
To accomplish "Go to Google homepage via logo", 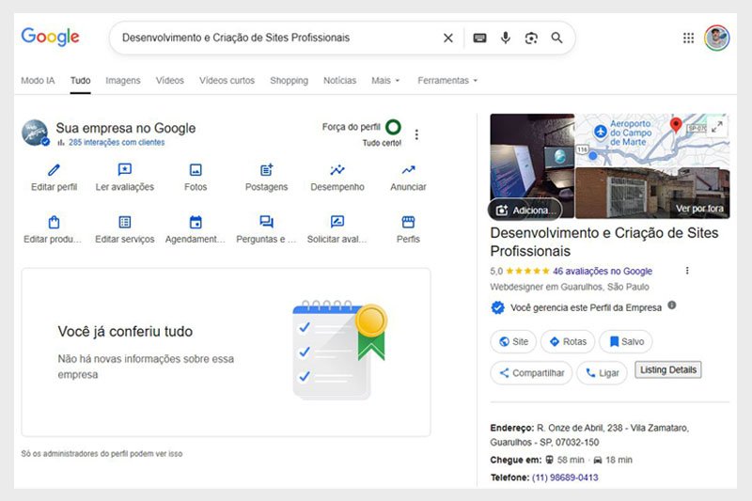I will tap(51, 38).
